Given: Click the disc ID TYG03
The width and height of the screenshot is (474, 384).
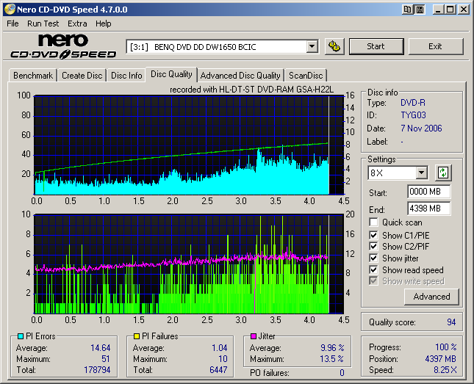Looking at the screenshot, I should (413, 115).
